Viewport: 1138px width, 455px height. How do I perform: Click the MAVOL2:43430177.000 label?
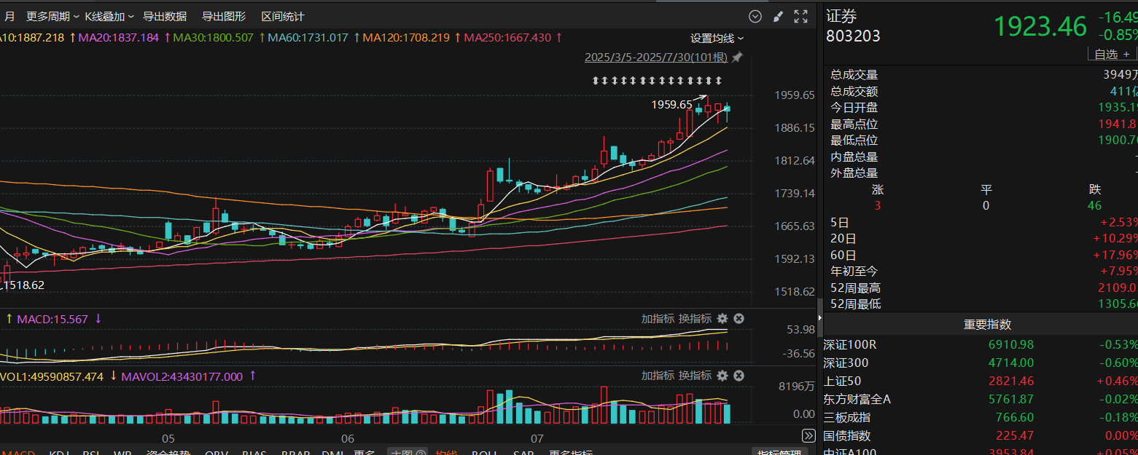[182, 376]
